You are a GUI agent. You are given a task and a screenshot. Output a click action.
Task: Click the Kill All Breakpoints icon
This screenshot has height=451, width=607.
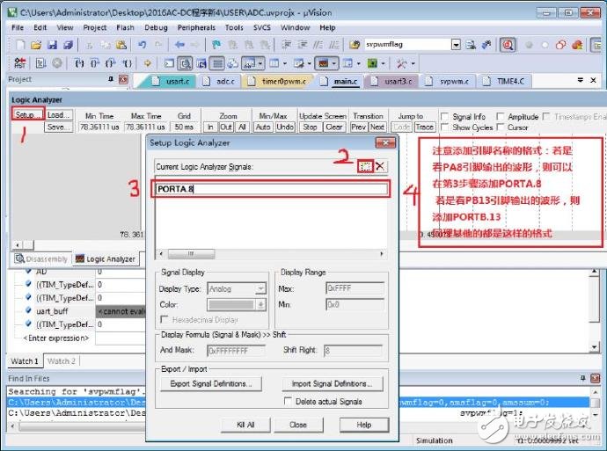pyautogui.click(x=577, y=45)
